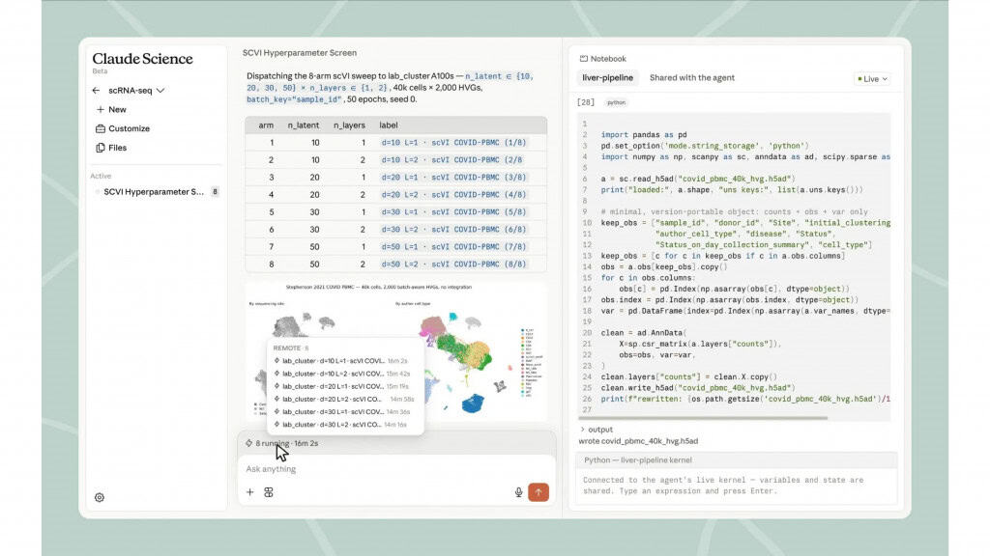Image resolution: width=990 pixels, height=556 pixels.
Task: Open the d=10 L=1 scVI COVID-PBMC link
Action: [453, 143]
